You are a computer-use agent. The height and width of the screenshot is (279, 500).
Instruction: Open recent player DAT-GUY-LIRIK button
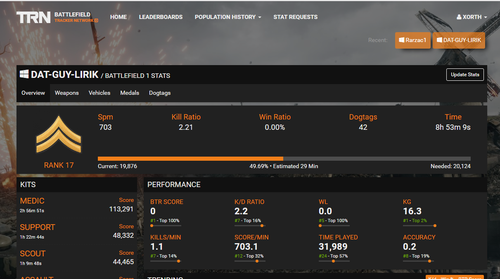point(459,40)
